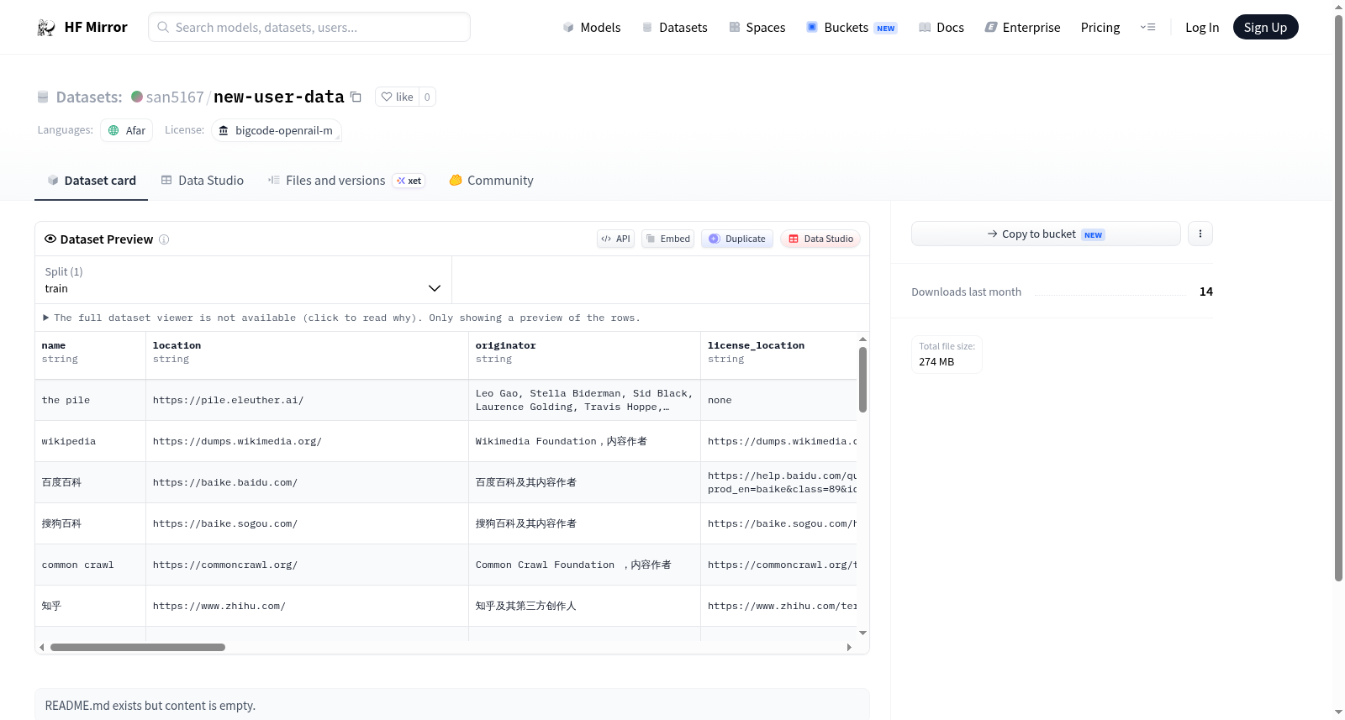
Task: Click the Datasets stack icon in breadcrumb
Action: coord(43,97)
